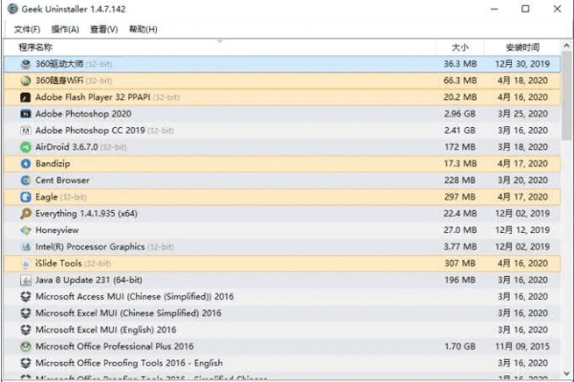The image size is (574, 382).
Task: Click the AirDroid 3.6.7.0 icon
Action: [26, 147]
